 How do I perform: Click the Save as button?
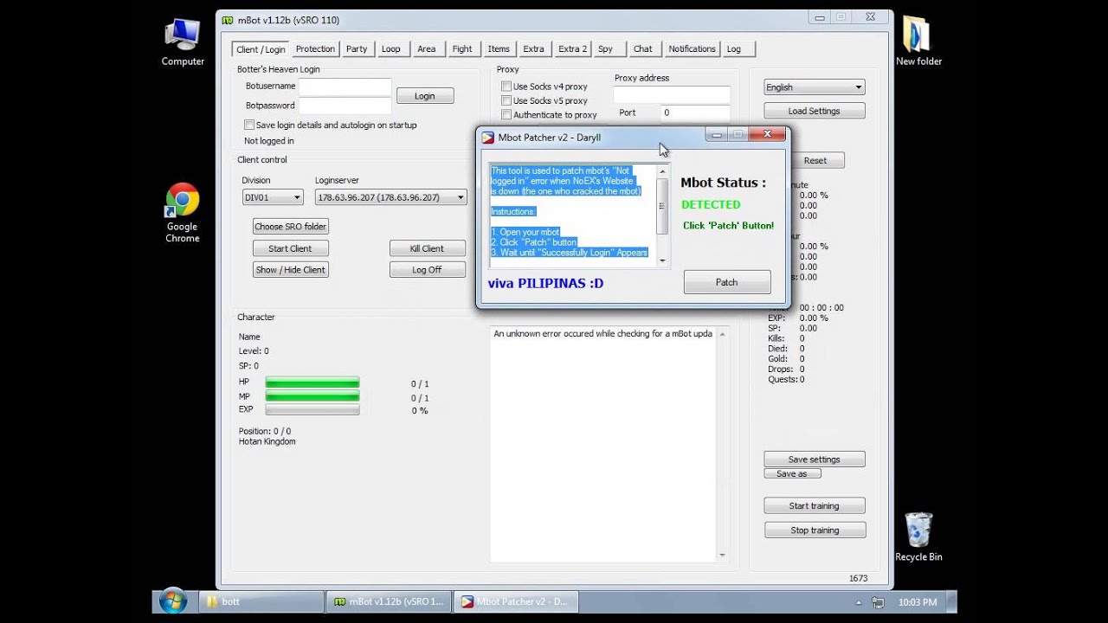(792, 474)
